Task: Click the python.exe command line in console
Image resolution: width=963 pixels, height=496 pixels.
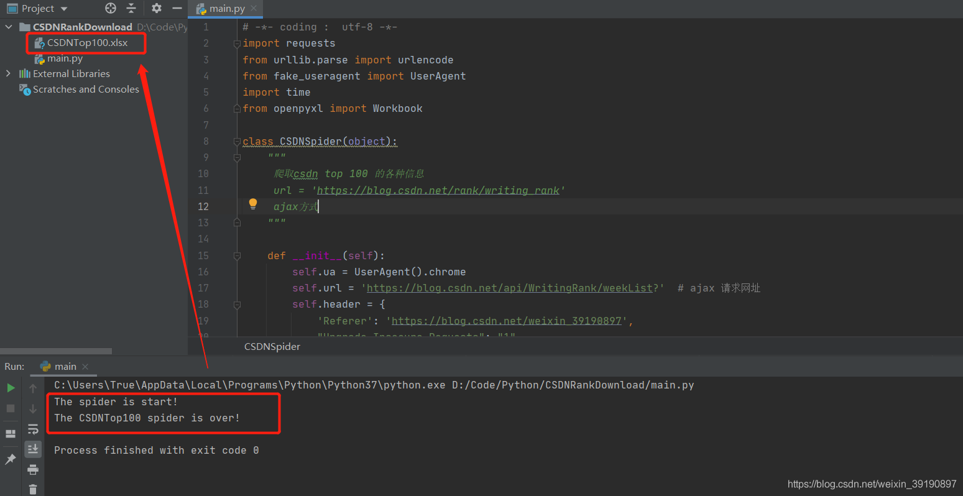Action: 374,385
